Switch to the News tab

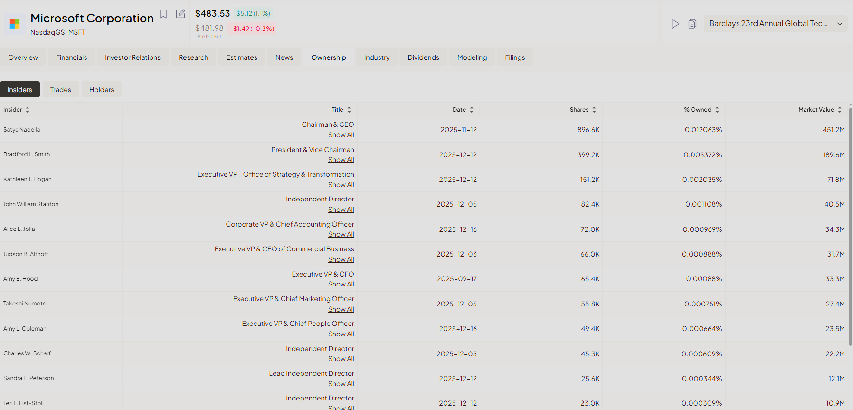tap(284, 57)
